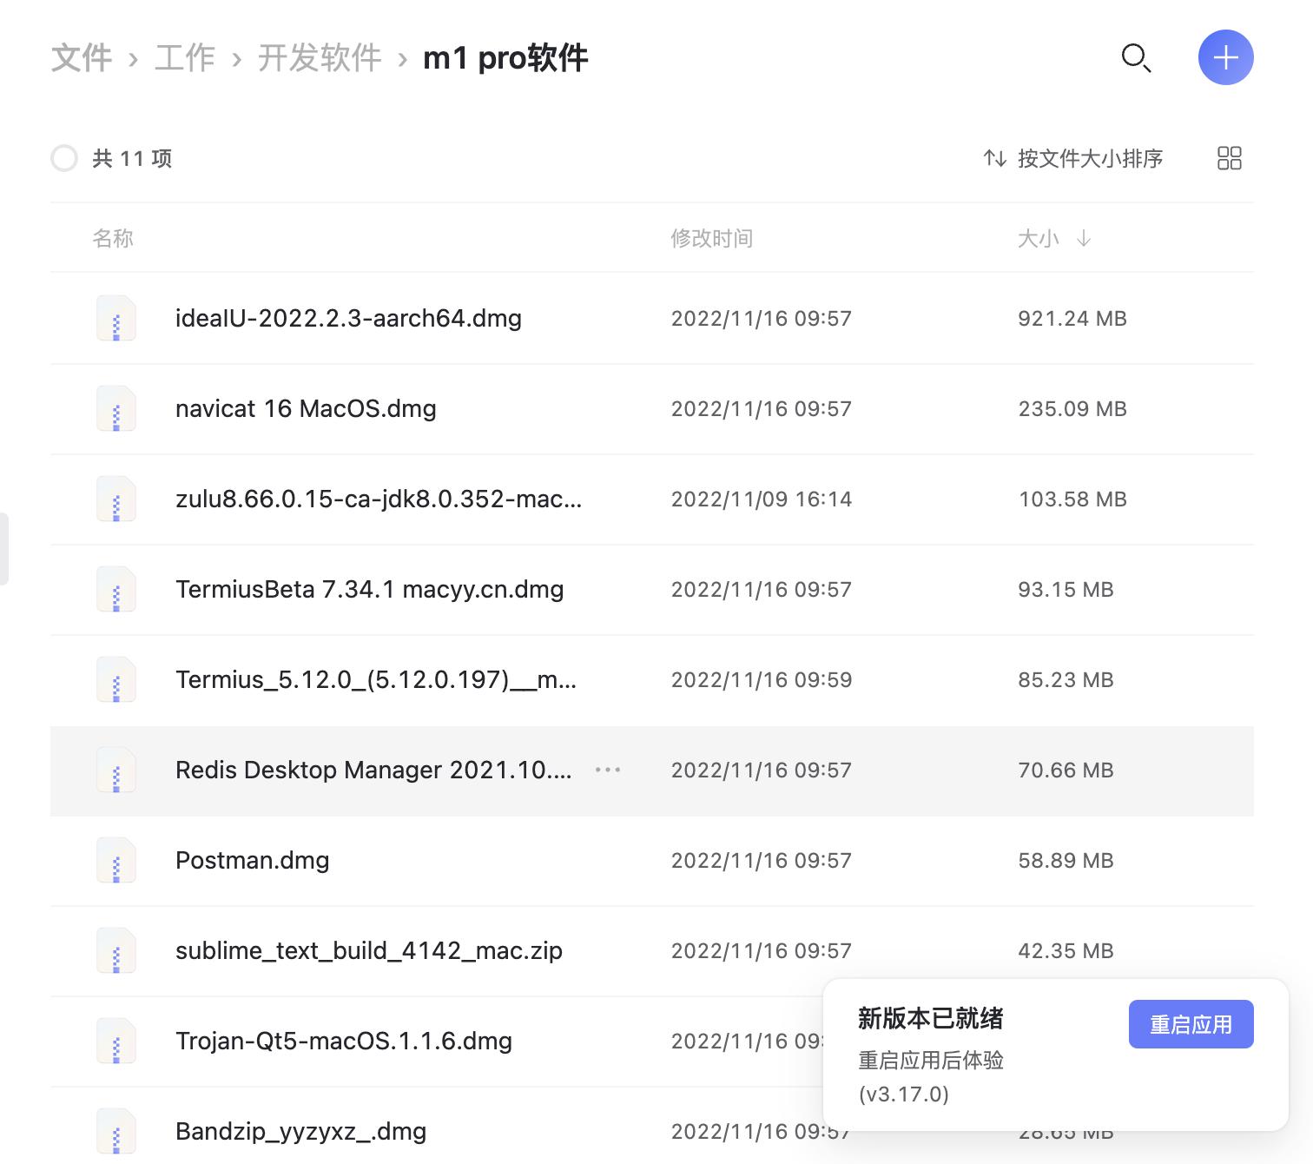
Task: Open the more options menu on Redis Desktop Manager
Action: point(608,770)
